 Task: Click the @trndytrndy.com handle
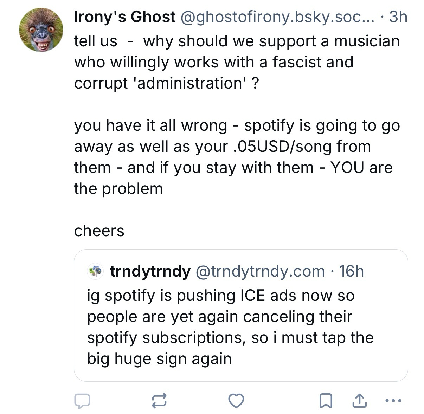tap(260, 271)
